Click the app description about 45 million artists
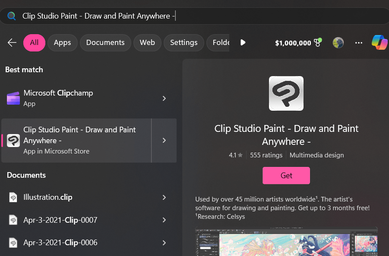The image size is (389, 256). click(x=282, y=208)
